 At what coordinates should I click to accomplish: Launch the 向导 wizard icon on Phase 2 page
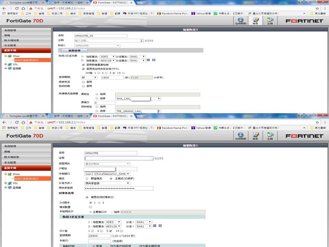pos(255,21)
